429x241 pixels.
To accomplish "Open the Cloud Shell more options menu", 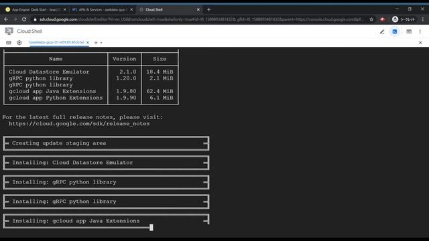I will 420,31.
